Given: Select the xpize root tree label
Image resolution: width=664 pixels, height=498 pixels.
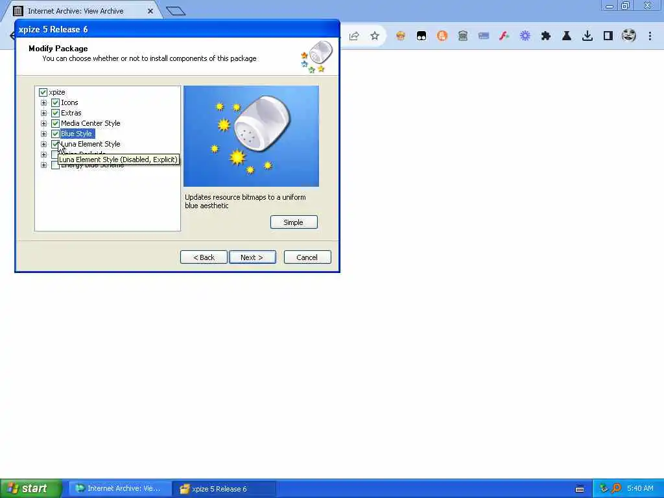Looking at the screenshot, I should pyautogui.click(x=57, y=92).
